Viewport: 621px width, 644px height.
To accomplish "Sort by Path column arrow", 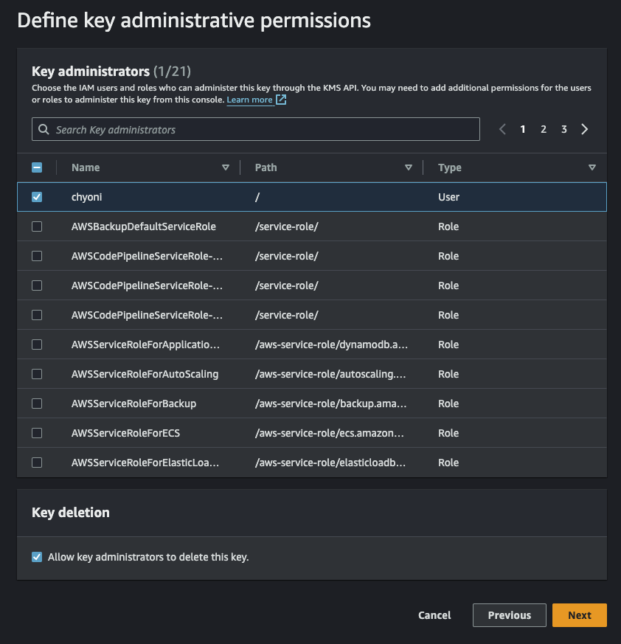I will (x=409, y=167).
